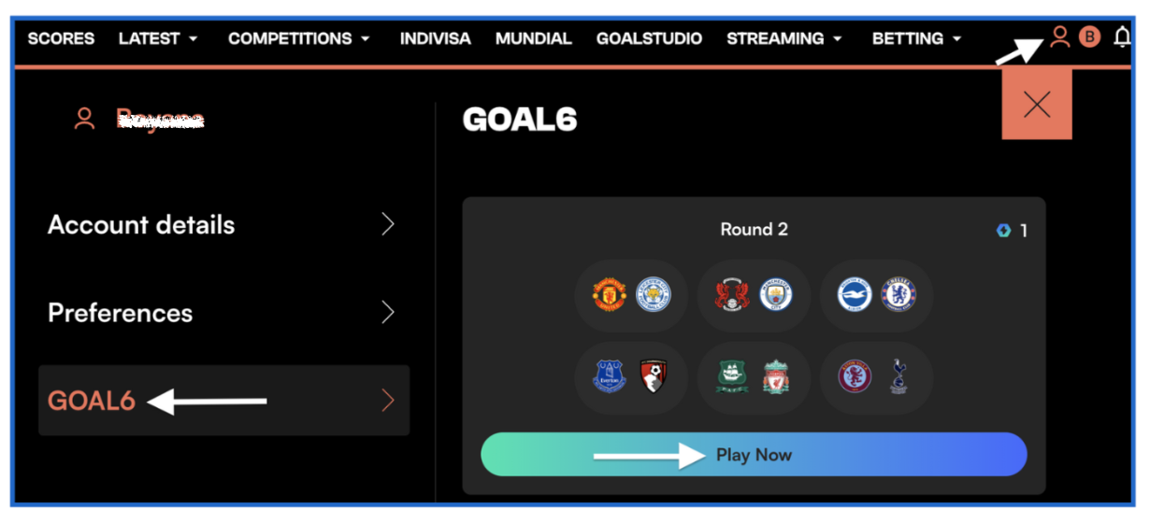
Task: Open the Goalstudio link
Action: (x=649, y=38)
